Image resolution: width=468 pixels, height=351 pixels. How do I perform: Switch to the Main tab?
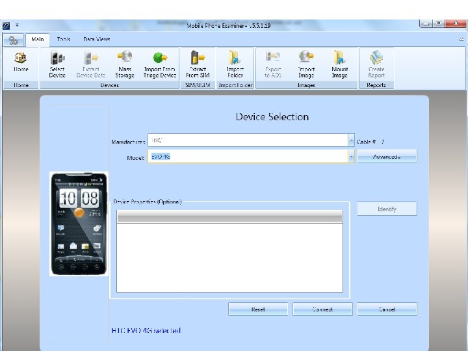coord(38,40)
